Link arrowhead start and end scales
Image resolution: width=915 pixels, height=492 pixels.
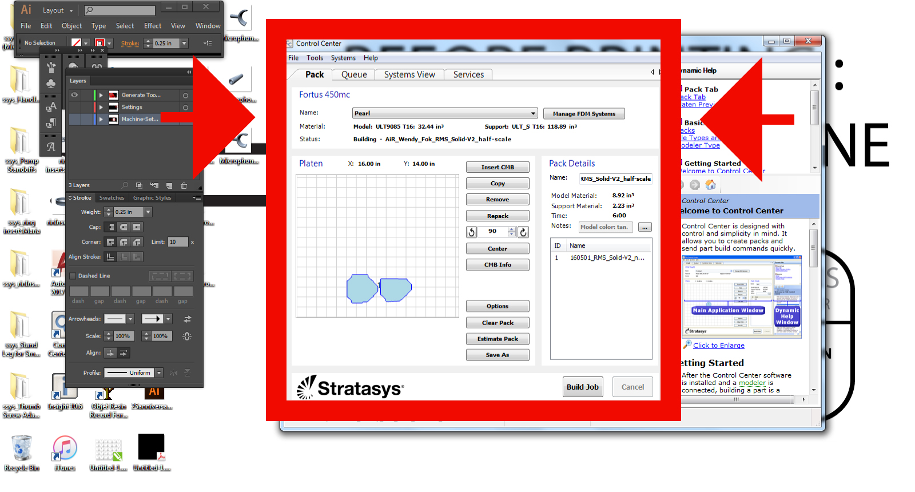(x=187, y=336)
